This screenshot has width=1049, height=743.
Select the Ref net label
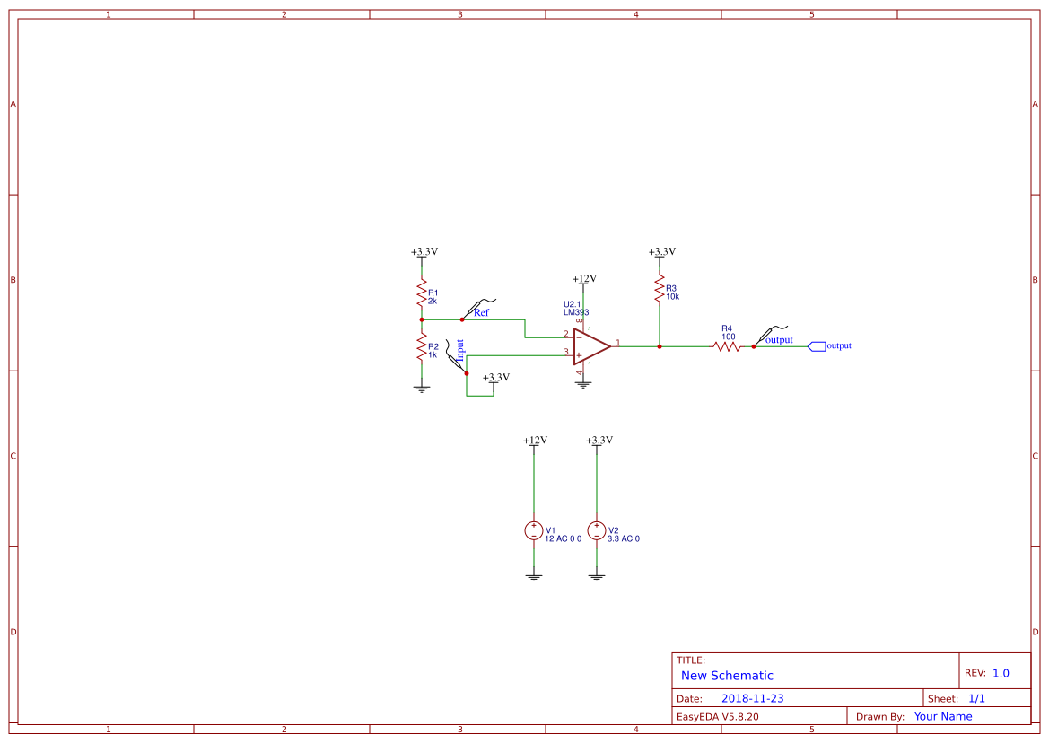(x=481, y=313)
